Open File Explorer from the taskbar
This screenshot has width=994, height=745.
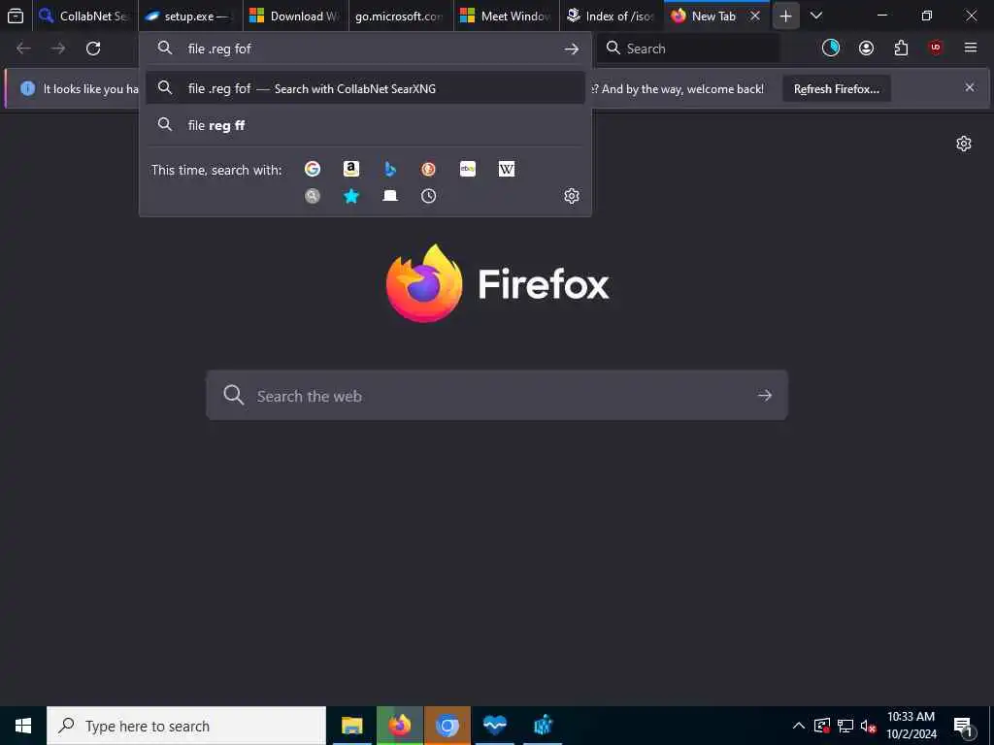(351, 726)
